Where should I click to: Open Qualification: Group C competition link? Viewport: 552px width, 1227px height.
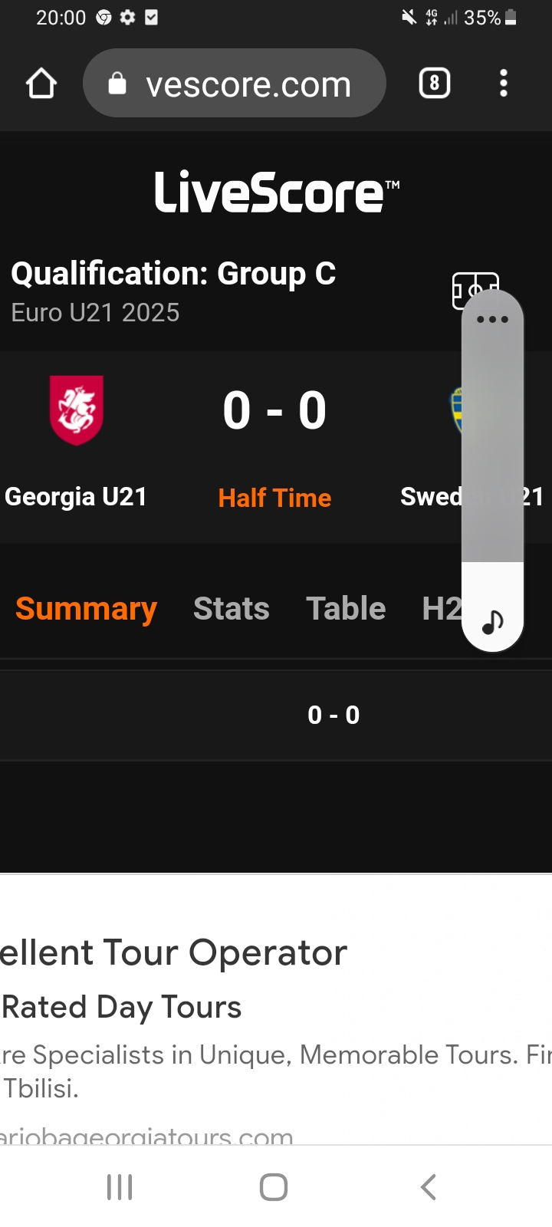[x=173, y=274]
